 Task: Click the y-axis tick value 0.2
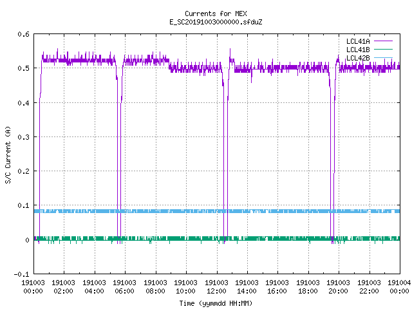[x=23, y=171]
